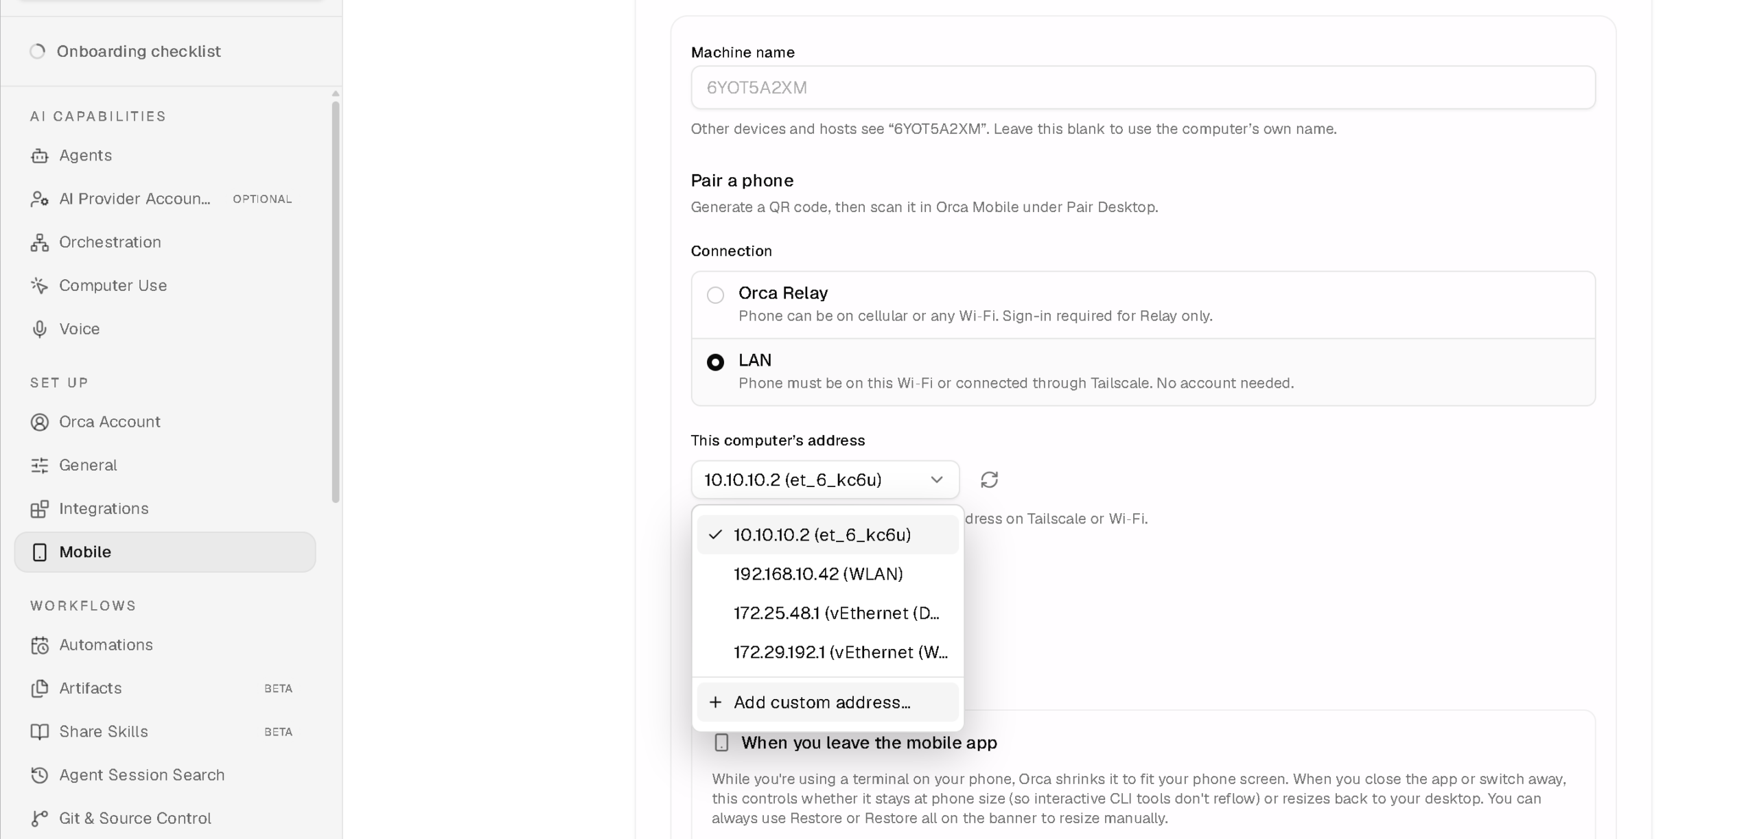Select the Orca Relay connection option
Viewport: 1757px width, 839px height.
[x=1143, y=305]
